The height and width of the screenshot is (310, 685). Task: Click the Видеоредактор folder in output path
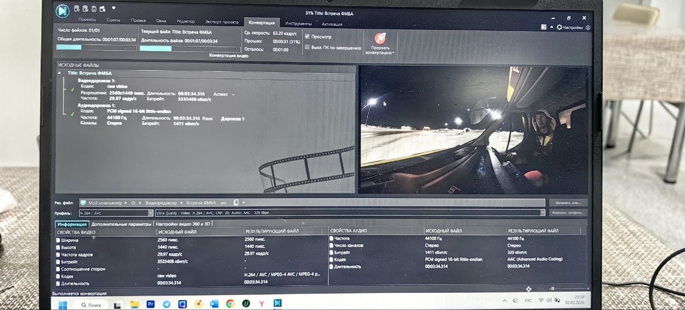(x=162, y=203)
